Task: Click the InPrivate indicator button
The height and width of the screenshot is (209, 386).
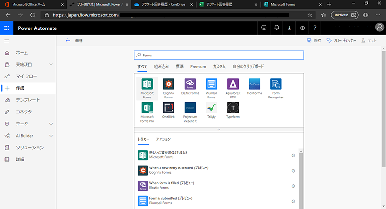Action: [345, 15]
